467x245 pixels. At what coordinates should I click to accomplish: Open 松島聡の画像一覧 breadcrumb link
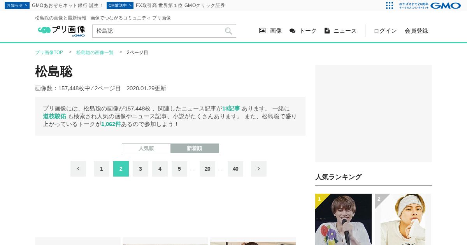95,52
